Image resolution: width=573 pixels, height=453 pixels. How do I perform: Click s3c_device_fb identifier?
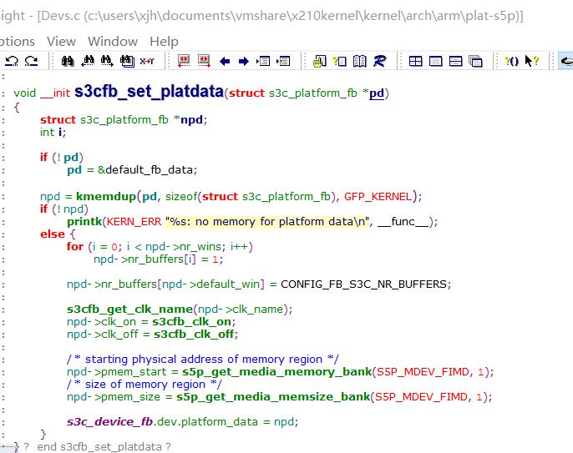pos(109,422)
